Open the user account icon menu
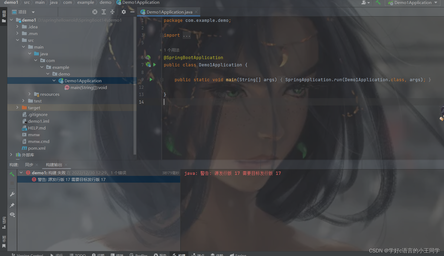This screenshot has height=256, width=444. point(365,2)
